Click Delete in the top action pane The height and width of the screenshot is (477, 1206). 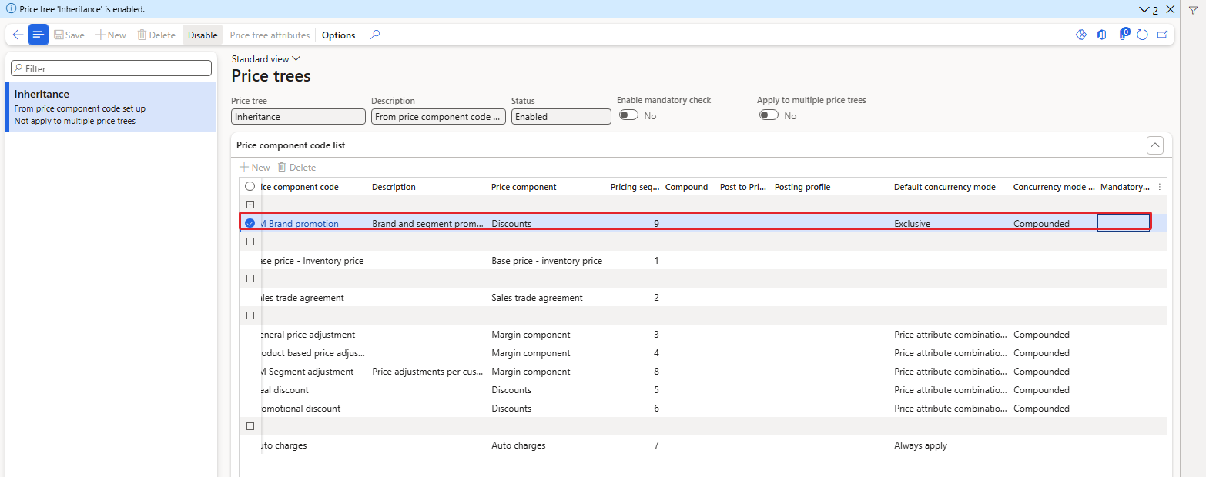(156, 35)
